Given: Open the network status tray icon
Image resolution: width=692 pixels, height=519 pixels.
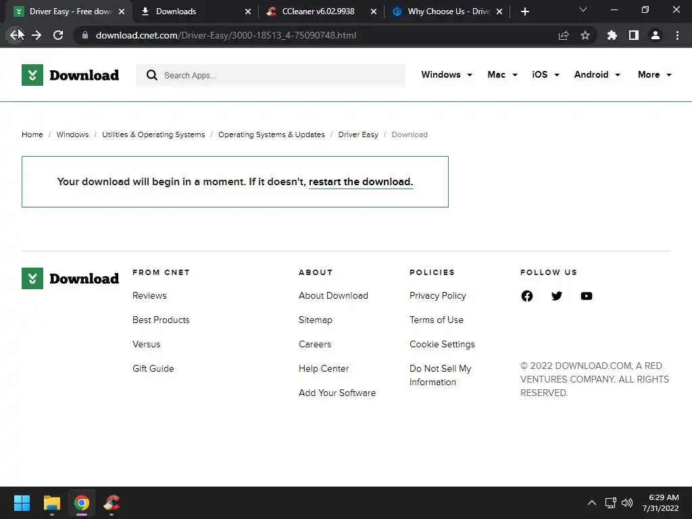Looking at the screenshot, I should pos(610,503).
